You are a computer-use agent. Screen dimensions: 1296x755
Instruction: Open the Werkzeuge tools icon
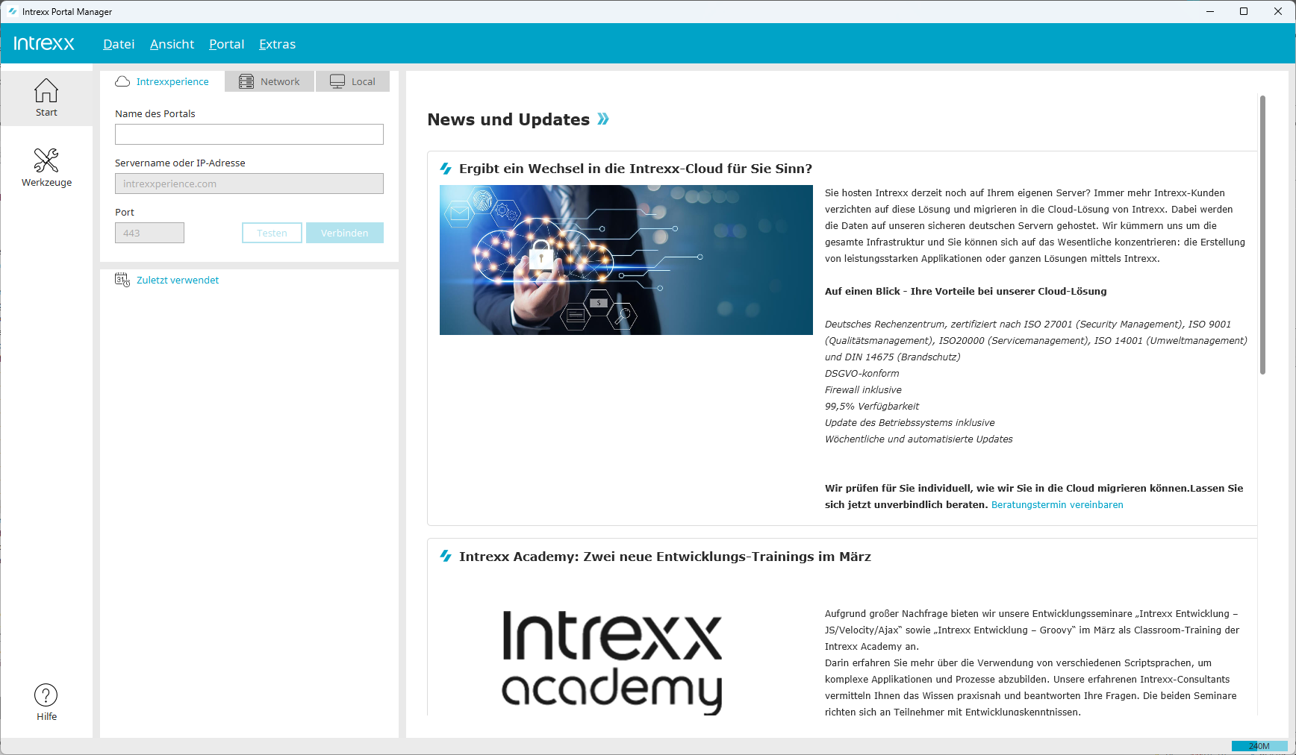pos(46,160)
